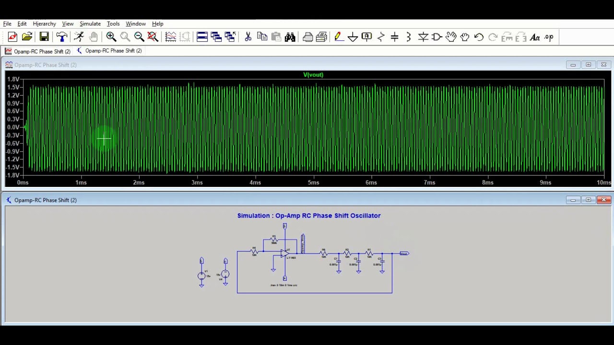Click the Vout output port in schematic
The height and width of the screenshot is (345, 614).
click(404, 253)
